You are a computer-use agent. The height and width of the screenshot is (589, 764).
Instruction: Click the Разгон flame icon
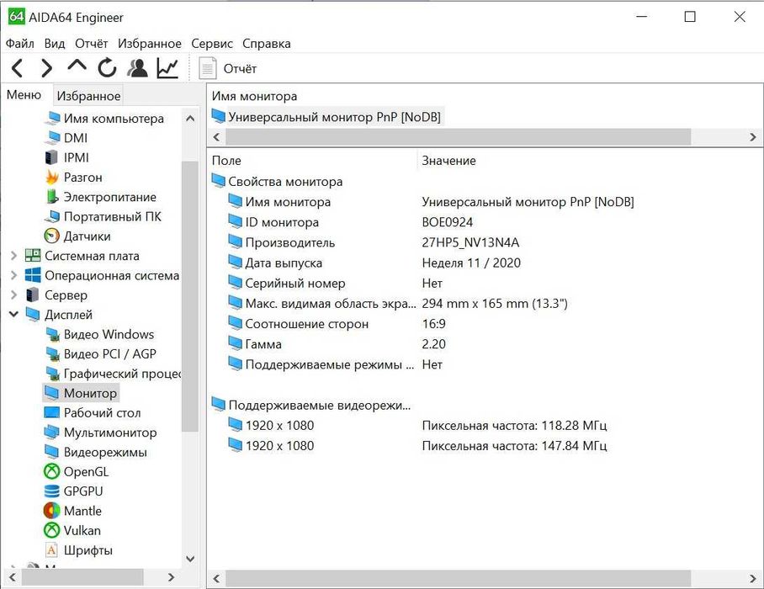(x=51, y=178)
